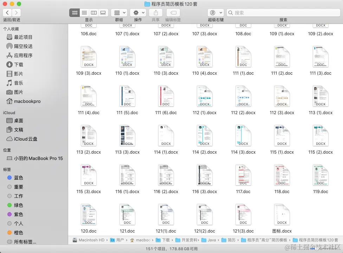The height and width of the screenshot is (253, 343).
Task: Click the 108.doc file name
Action: tap(243, 34)
